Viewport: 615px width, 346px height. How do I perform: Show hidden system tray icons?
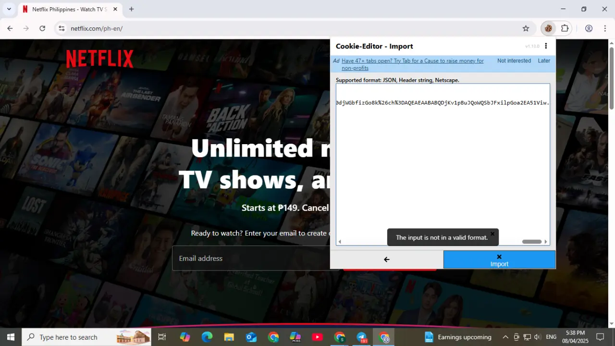pyautogui.click(x=505, y=337)
